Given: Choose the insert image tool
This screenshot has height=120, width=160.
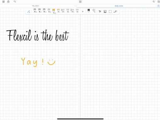Looking at the screenshot, I should click(x=105, y=12).
